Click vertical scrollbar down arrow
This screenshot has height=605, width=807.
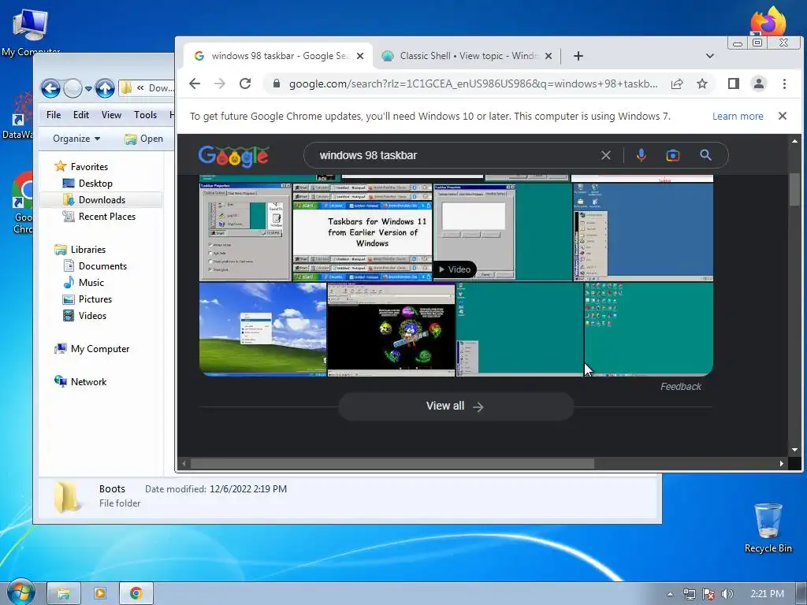(794, 450)
